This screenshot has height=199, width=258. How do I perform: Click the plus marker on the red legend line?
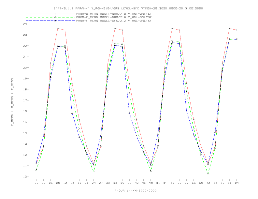pyautogui.click(x=55, y=14)
